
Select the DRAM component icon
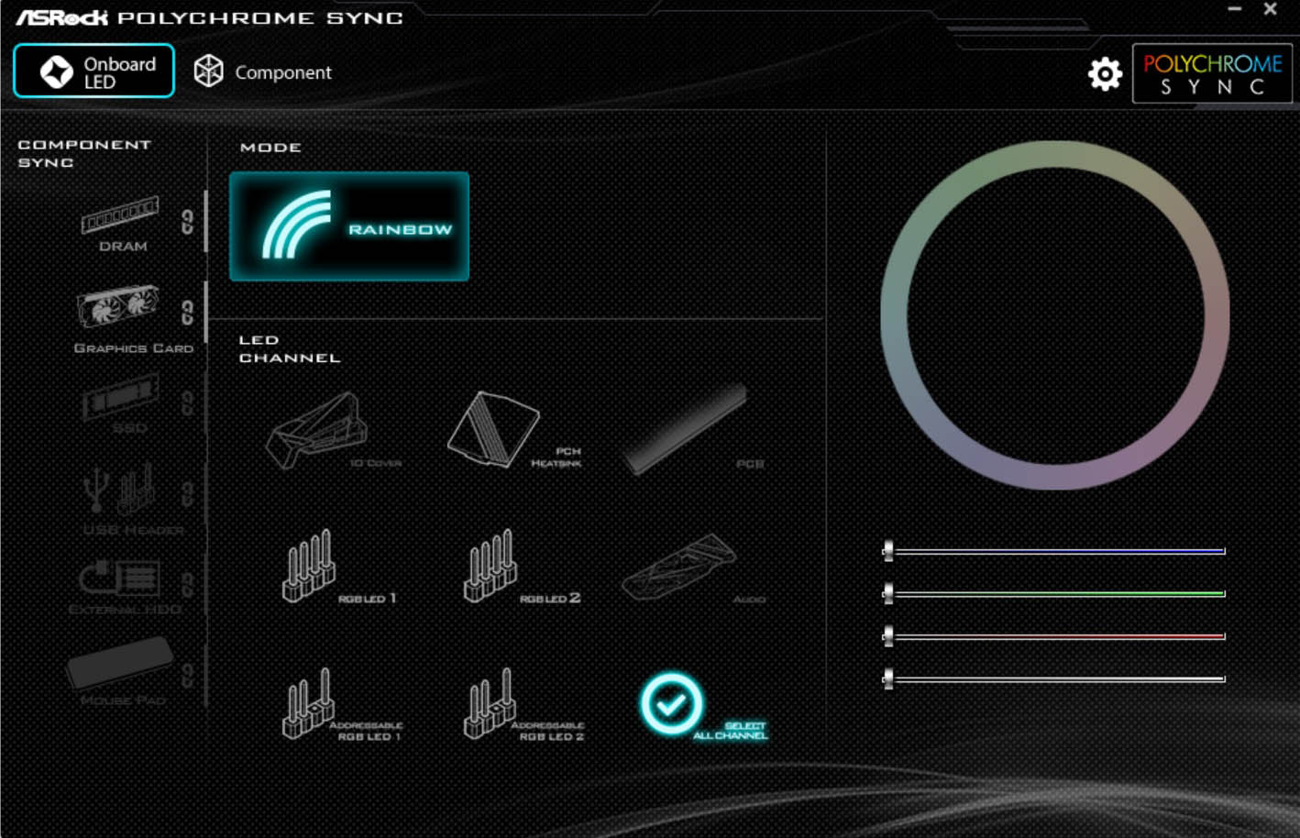click(120, 215)
